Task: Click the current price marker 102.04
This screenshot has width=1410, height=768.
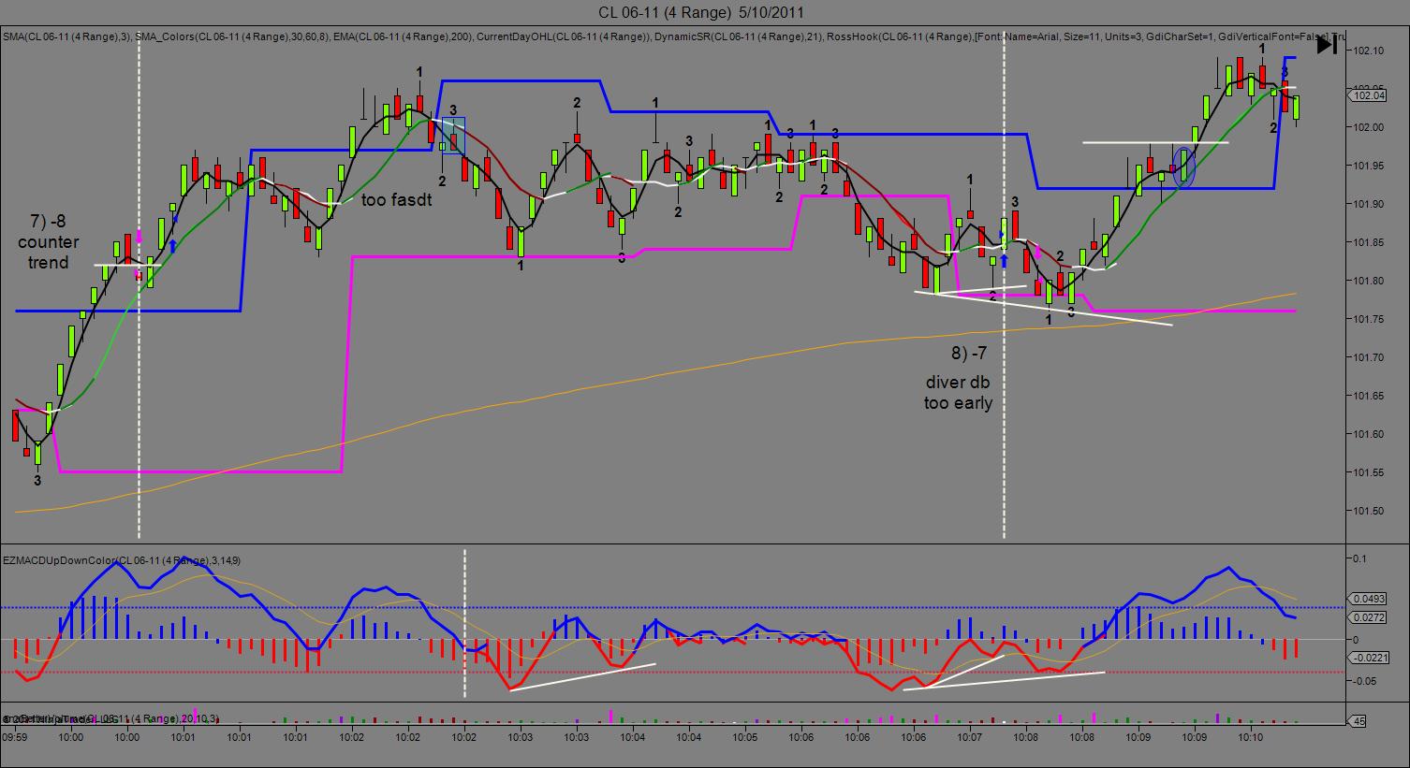Action: tap(1369, 94)
